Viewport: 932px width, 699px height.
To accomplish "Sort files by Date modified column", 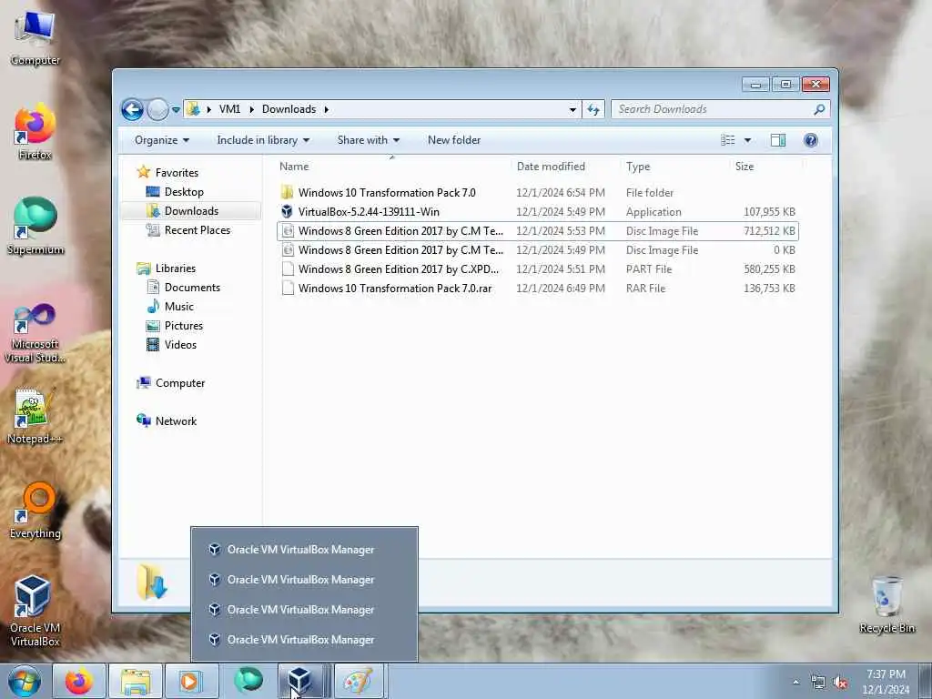I will tap(564, 167).
